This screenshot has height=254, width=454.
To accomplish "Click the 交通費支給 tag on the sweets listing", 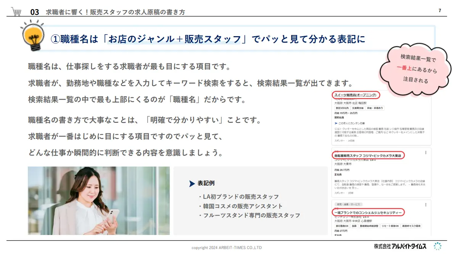I will [x=356, y=108].
